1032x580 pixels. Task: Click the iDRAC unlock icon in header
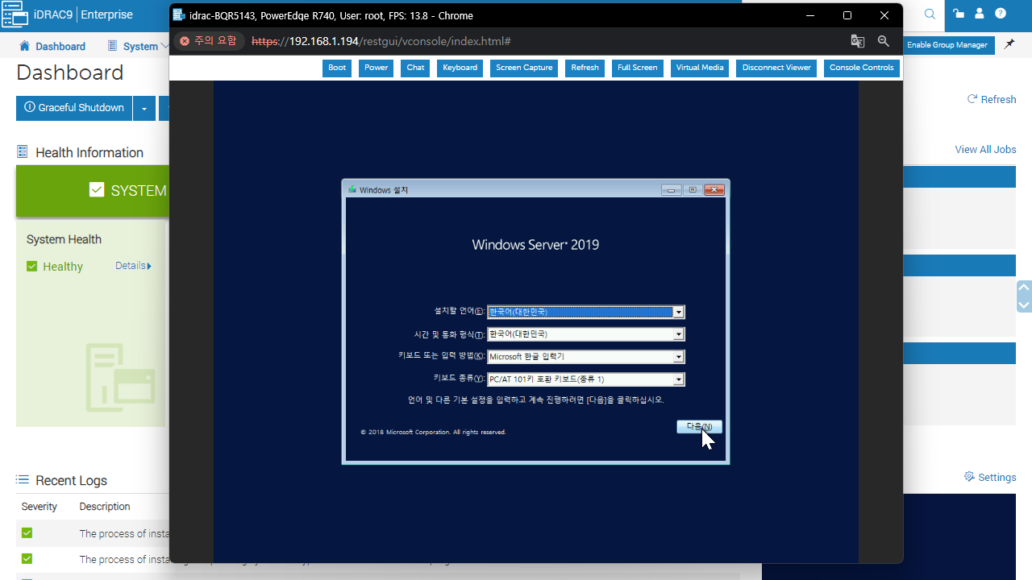[x=959, y=14]
